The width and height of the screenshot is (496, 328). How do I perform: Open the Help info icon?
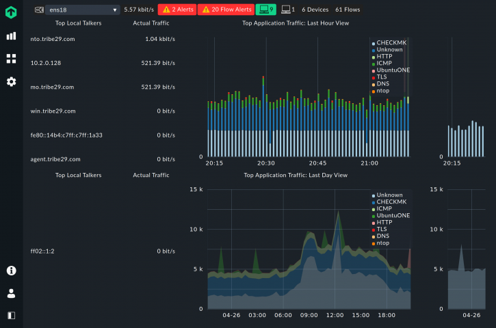pos(11,271)
